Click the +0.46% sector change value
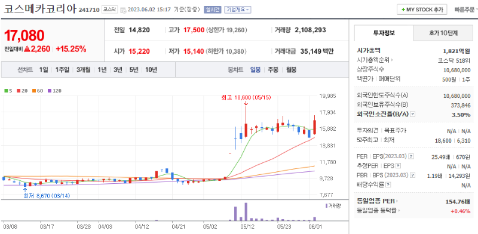 tap(460, 211)
